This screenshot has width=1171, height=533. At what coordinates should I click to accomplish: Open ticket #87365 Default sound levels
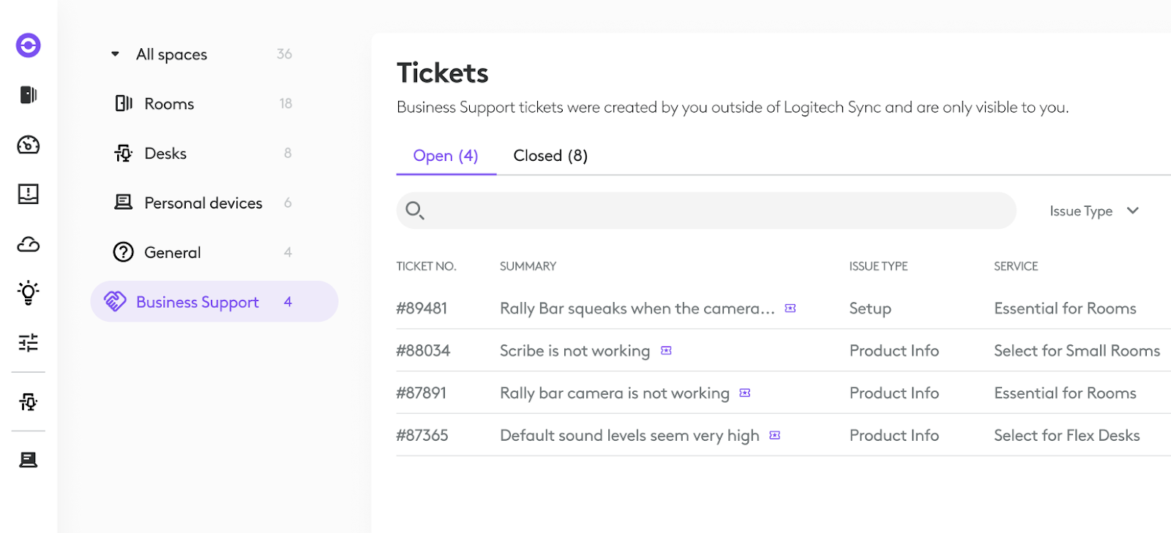tap(783, 436)
